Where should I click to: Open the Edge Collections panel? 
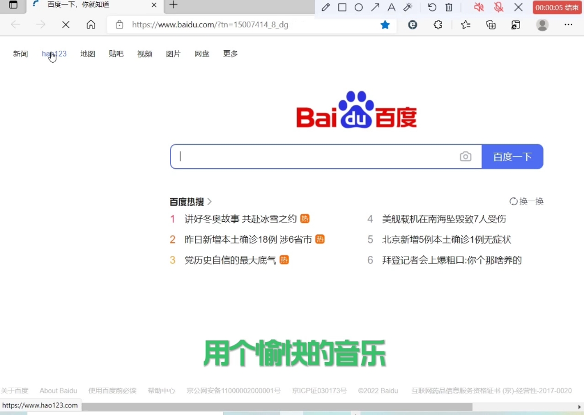point(490,25)
